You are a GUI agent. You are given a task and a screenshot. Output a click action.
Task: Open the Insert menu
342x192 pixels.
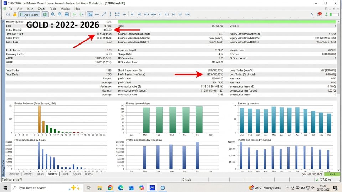[x=30, y=9]
